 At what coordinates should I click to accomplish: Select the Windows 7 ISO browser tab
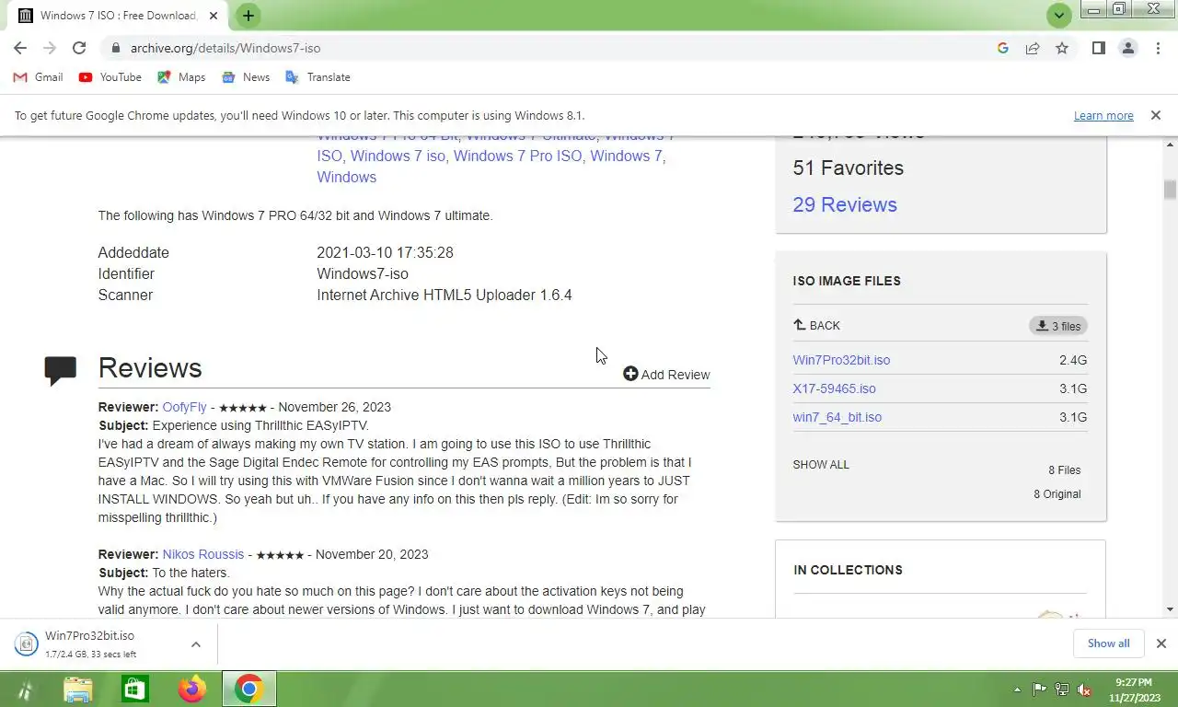click(118, 16)
